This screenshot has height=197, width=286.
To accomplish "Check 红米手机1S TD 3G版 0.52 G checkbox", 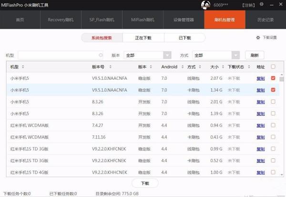I will tap(273, 160).
